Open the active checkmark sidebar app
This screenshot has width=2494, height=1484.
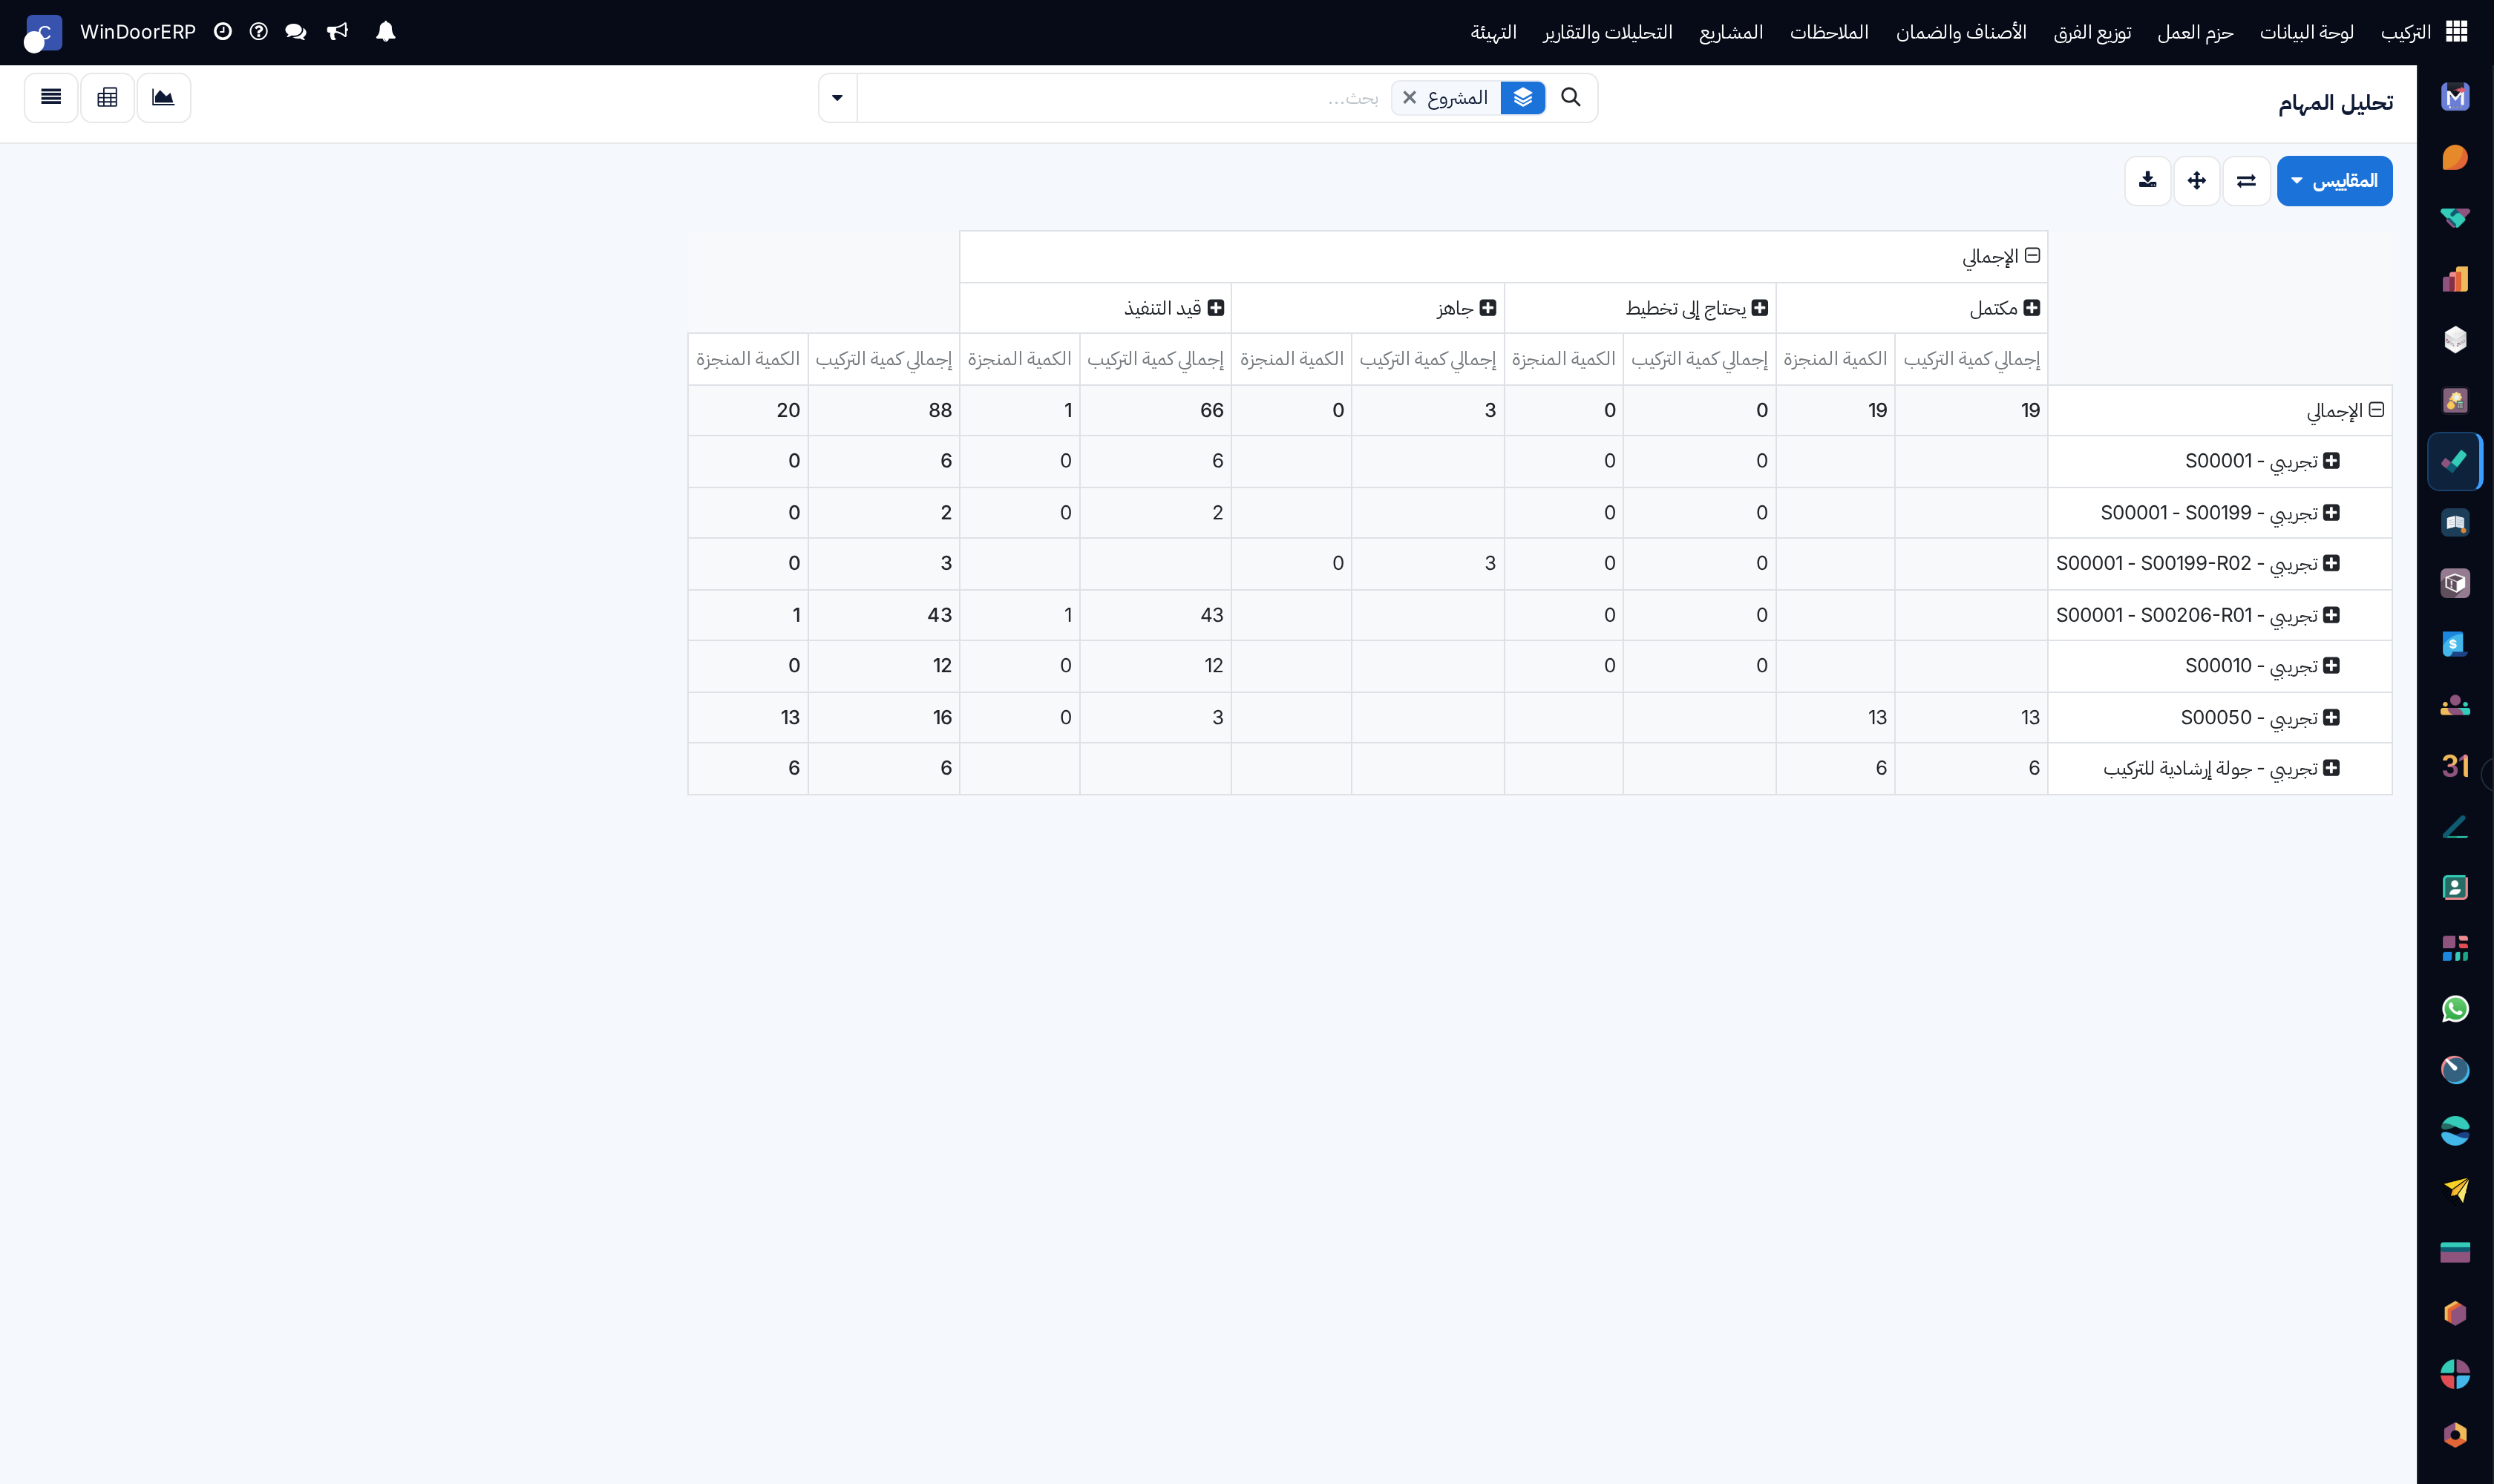pyautogui.click(x=2455, y=461)
